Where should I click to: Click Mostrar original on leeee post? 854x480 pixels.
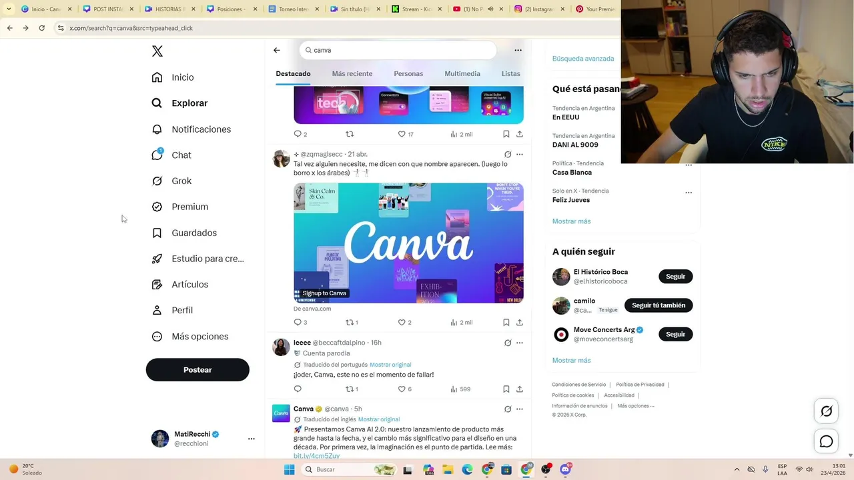click(390, 365)
